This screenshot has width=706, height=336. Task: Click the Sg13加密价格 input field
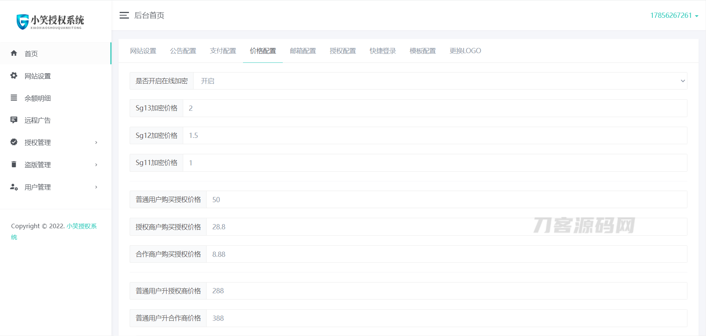tap(435, 108)
